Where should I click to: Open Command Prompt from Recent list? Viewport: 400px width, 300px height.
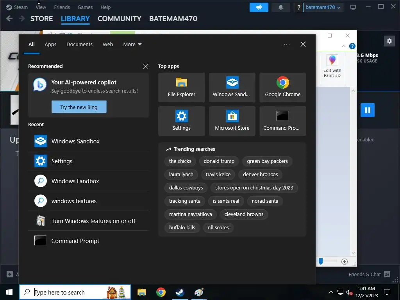tap(89, 241)
